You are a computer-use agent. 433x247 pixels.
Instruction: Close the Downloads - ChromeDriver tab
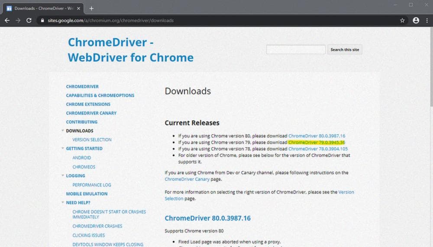coord(78,9)
